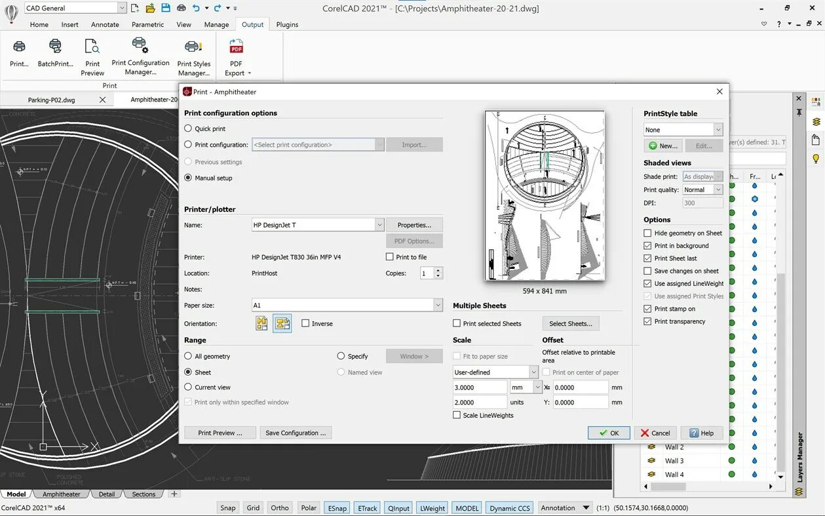The image size is (825, 516).
Task: Open the Print Configuration Manager
Action: (140, 45)
